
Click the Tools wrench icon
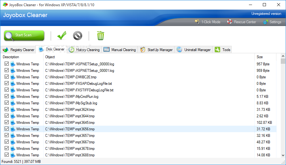[x=217, y=50]
